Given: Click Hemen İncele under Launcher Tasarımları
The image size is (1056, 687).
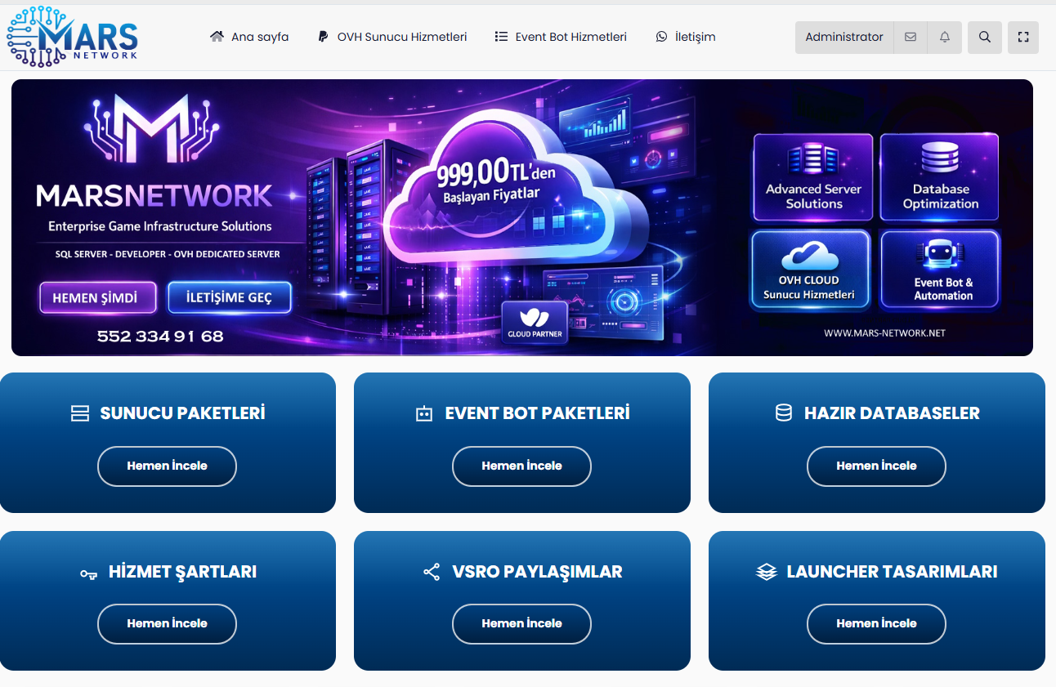Looking at the screenshot, I should coord(876,624).
